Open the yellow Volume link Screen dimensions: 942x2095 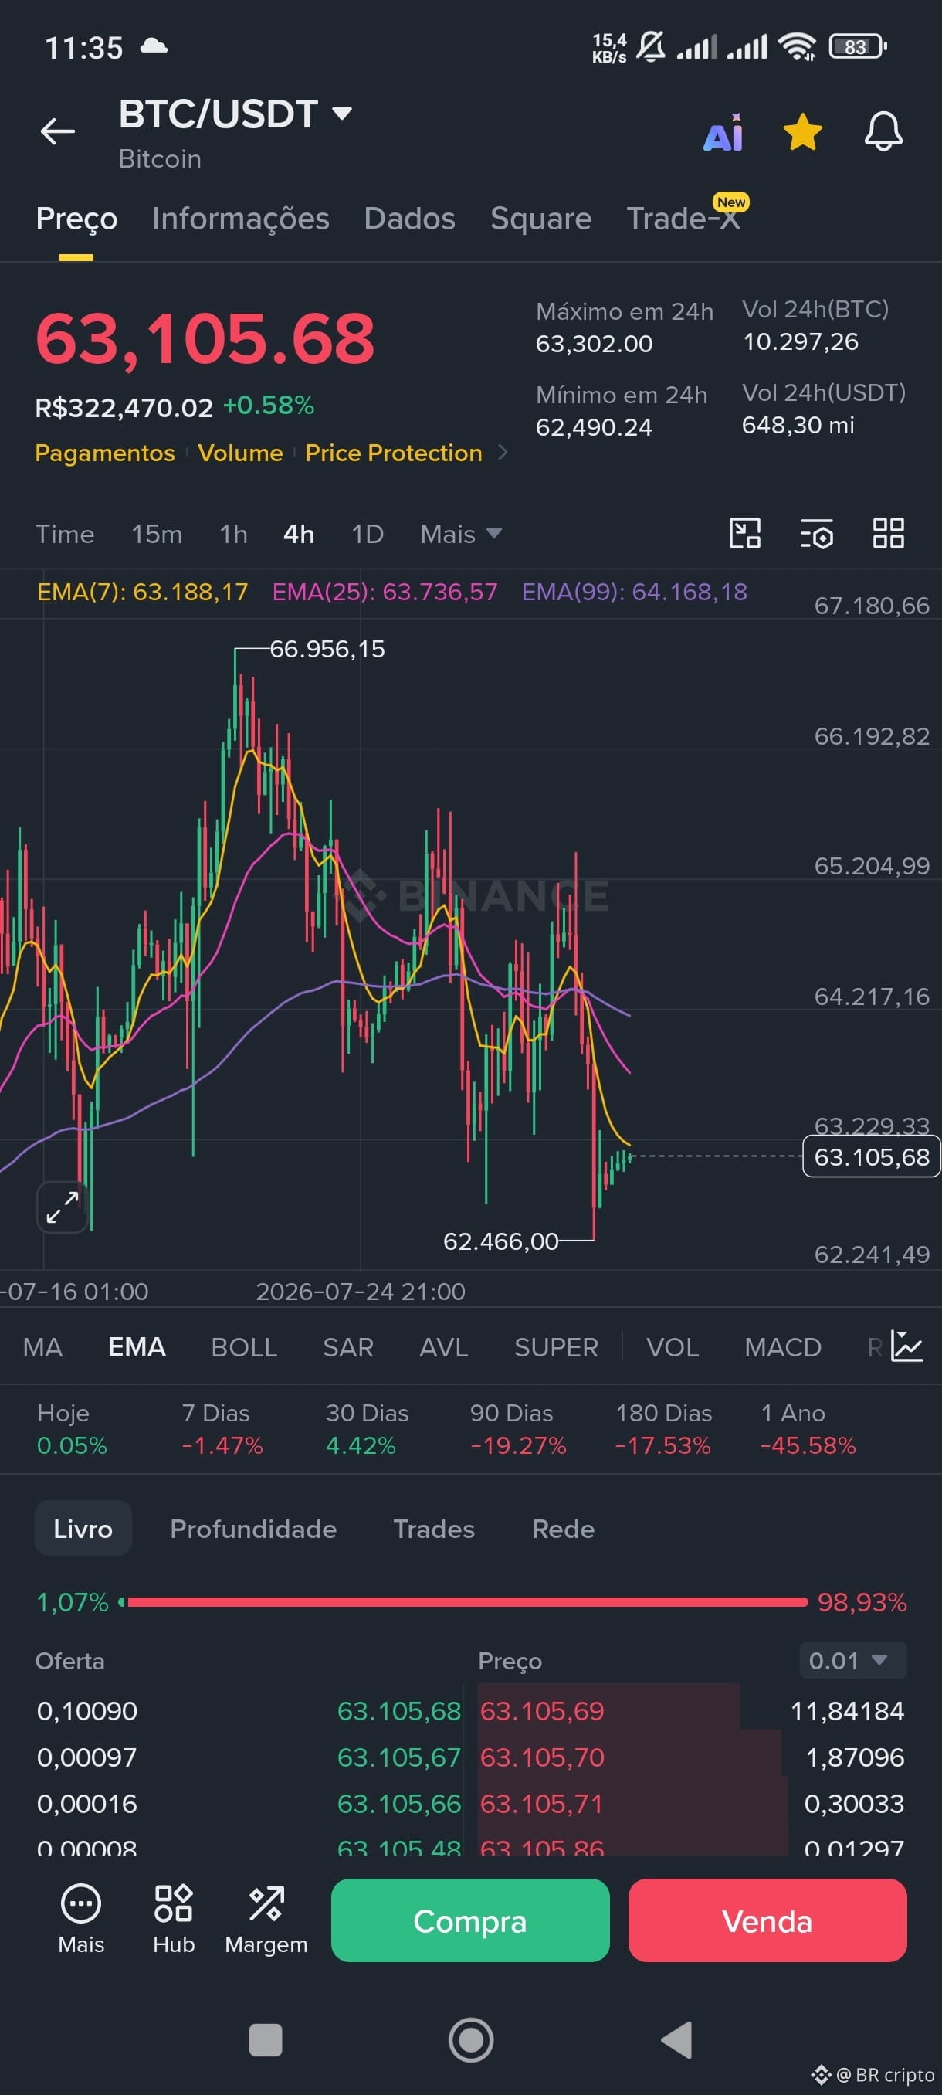pyautogui.click(x=241, y=453)
